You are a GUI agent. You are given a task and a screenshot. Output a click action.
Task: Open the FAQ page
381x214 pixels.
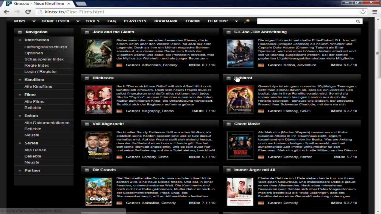[x=112, y=21]
